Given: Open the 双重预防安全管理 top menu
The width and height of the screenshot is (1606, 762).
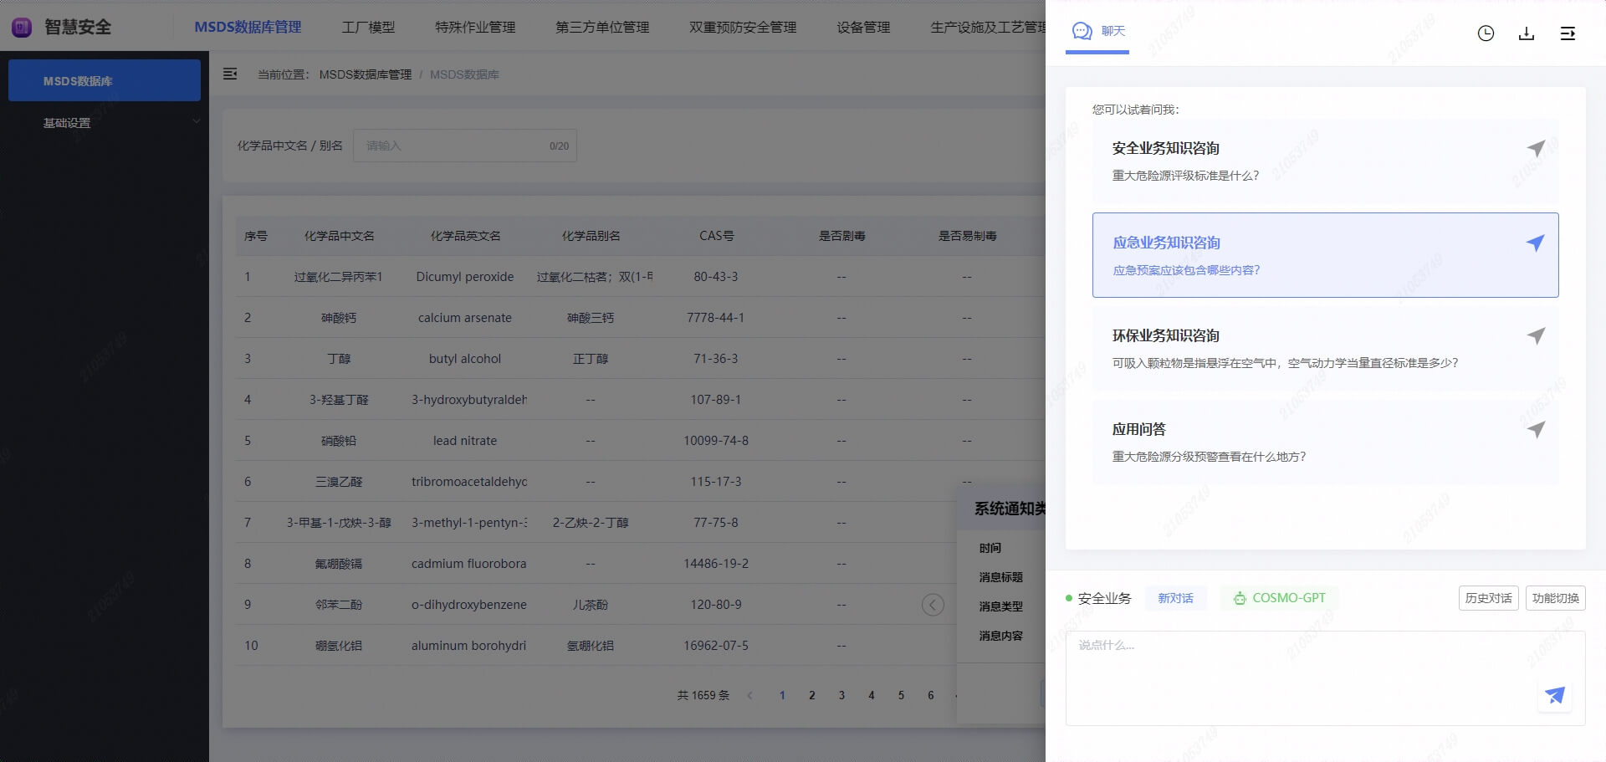Looking at the screenshot, I should [x=743, y=27].
